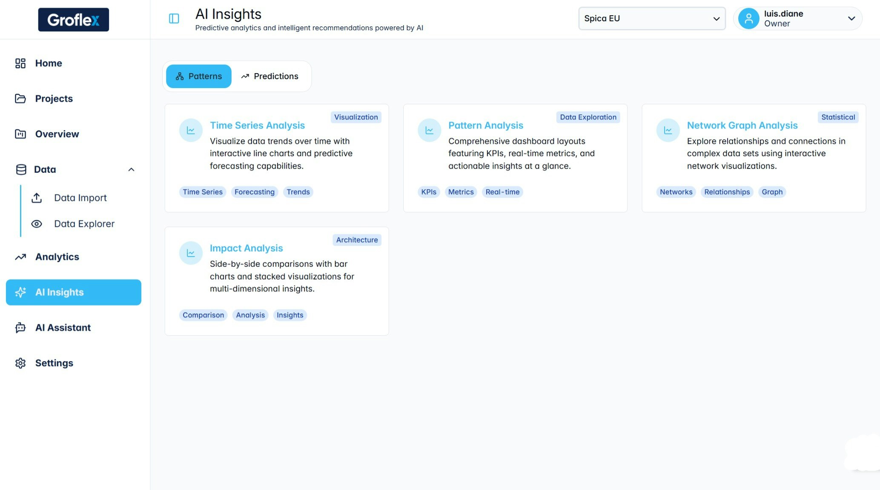Click the Data Import upload icon

37,198
